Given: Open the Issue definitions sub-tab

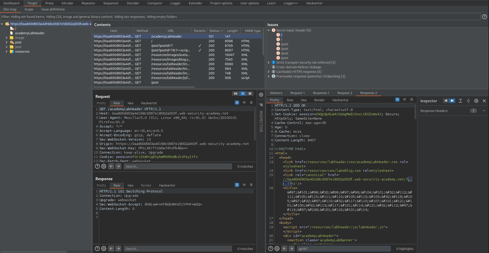Looking at the screenshot, I should [53, 9].
